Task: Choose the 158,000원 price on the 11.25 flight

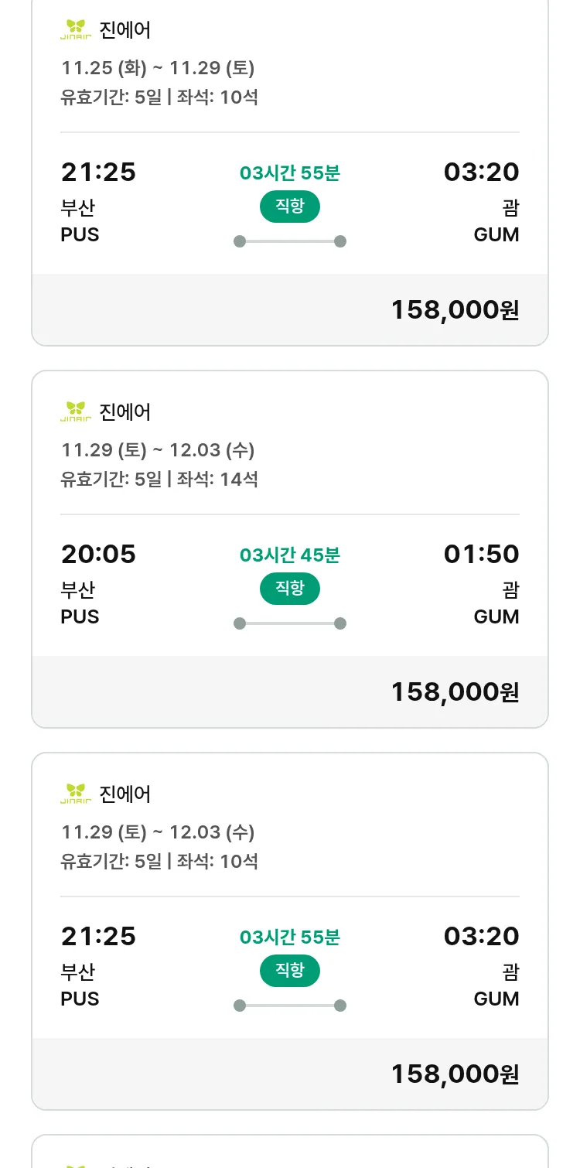Action: pyautogui.click(x=455, y=309)
